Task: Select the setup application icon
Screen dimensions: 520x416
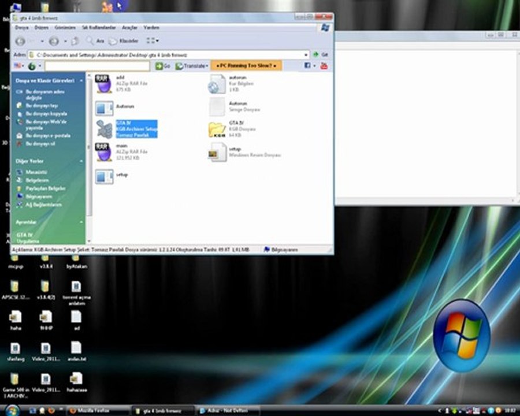Action: (112, 176)
